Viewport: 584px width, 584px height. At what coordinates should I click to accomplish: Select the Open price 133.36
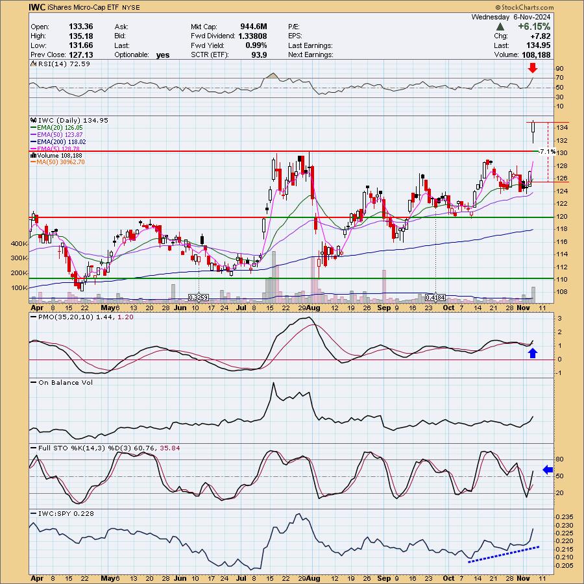[81, 27]
